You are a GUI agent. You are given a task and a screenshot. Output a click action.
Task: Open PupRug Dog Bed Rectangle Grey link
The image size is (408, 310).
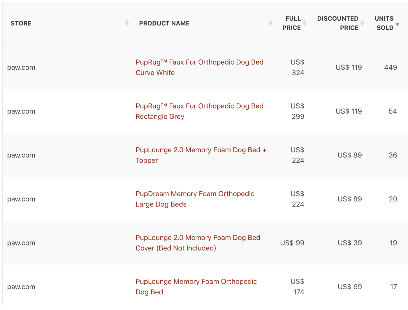200,111
